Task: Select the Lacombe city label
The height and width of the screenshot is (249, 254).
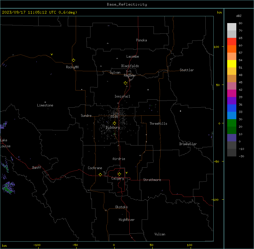Action: pyautogui.click(x=133, y=56)
